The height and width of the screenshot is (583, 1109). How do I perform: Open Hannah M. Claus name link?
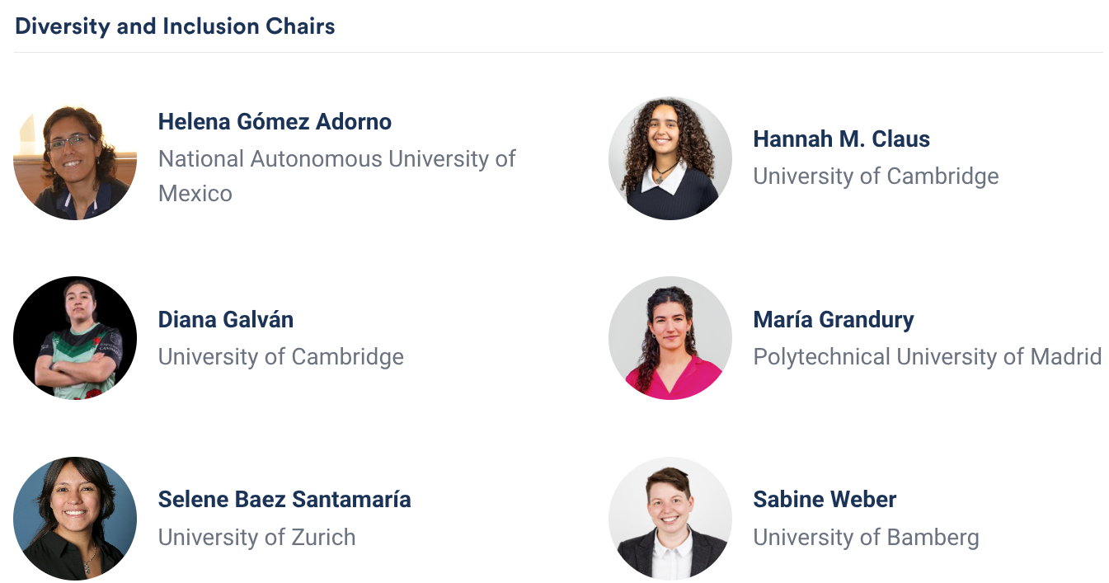point(841,139)
